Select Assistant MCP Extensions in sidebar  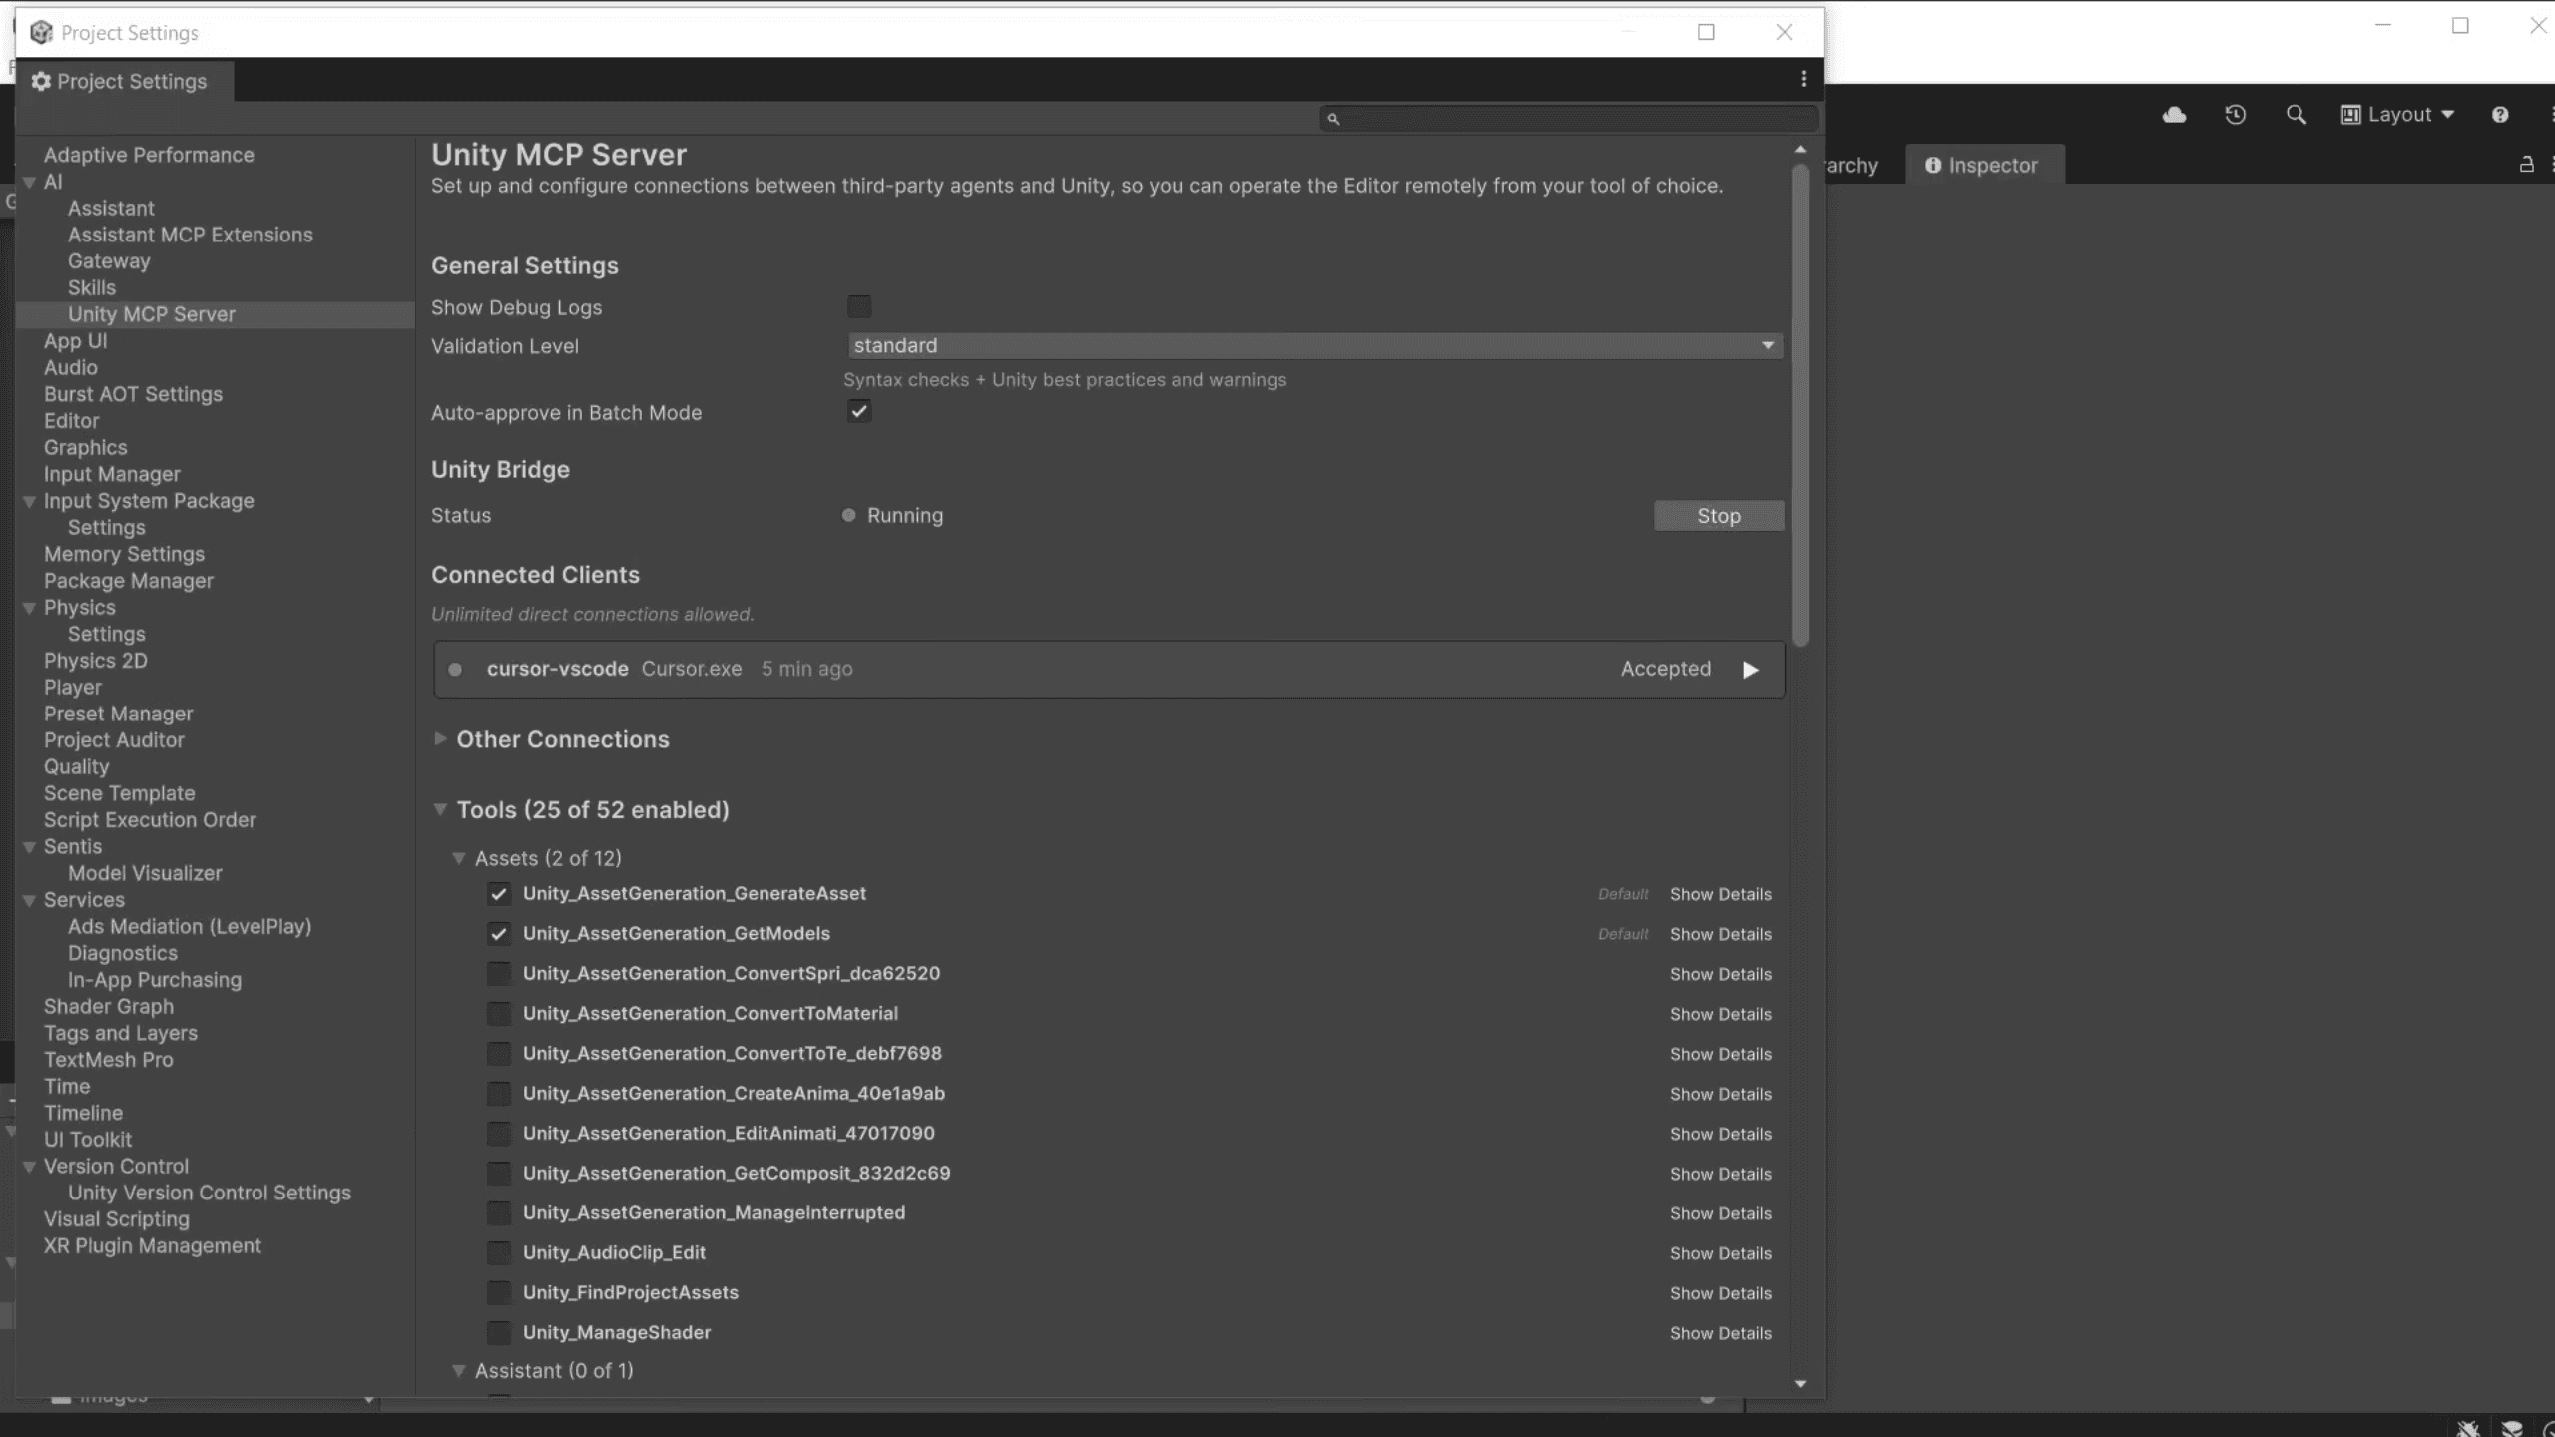tap(190, 235)
